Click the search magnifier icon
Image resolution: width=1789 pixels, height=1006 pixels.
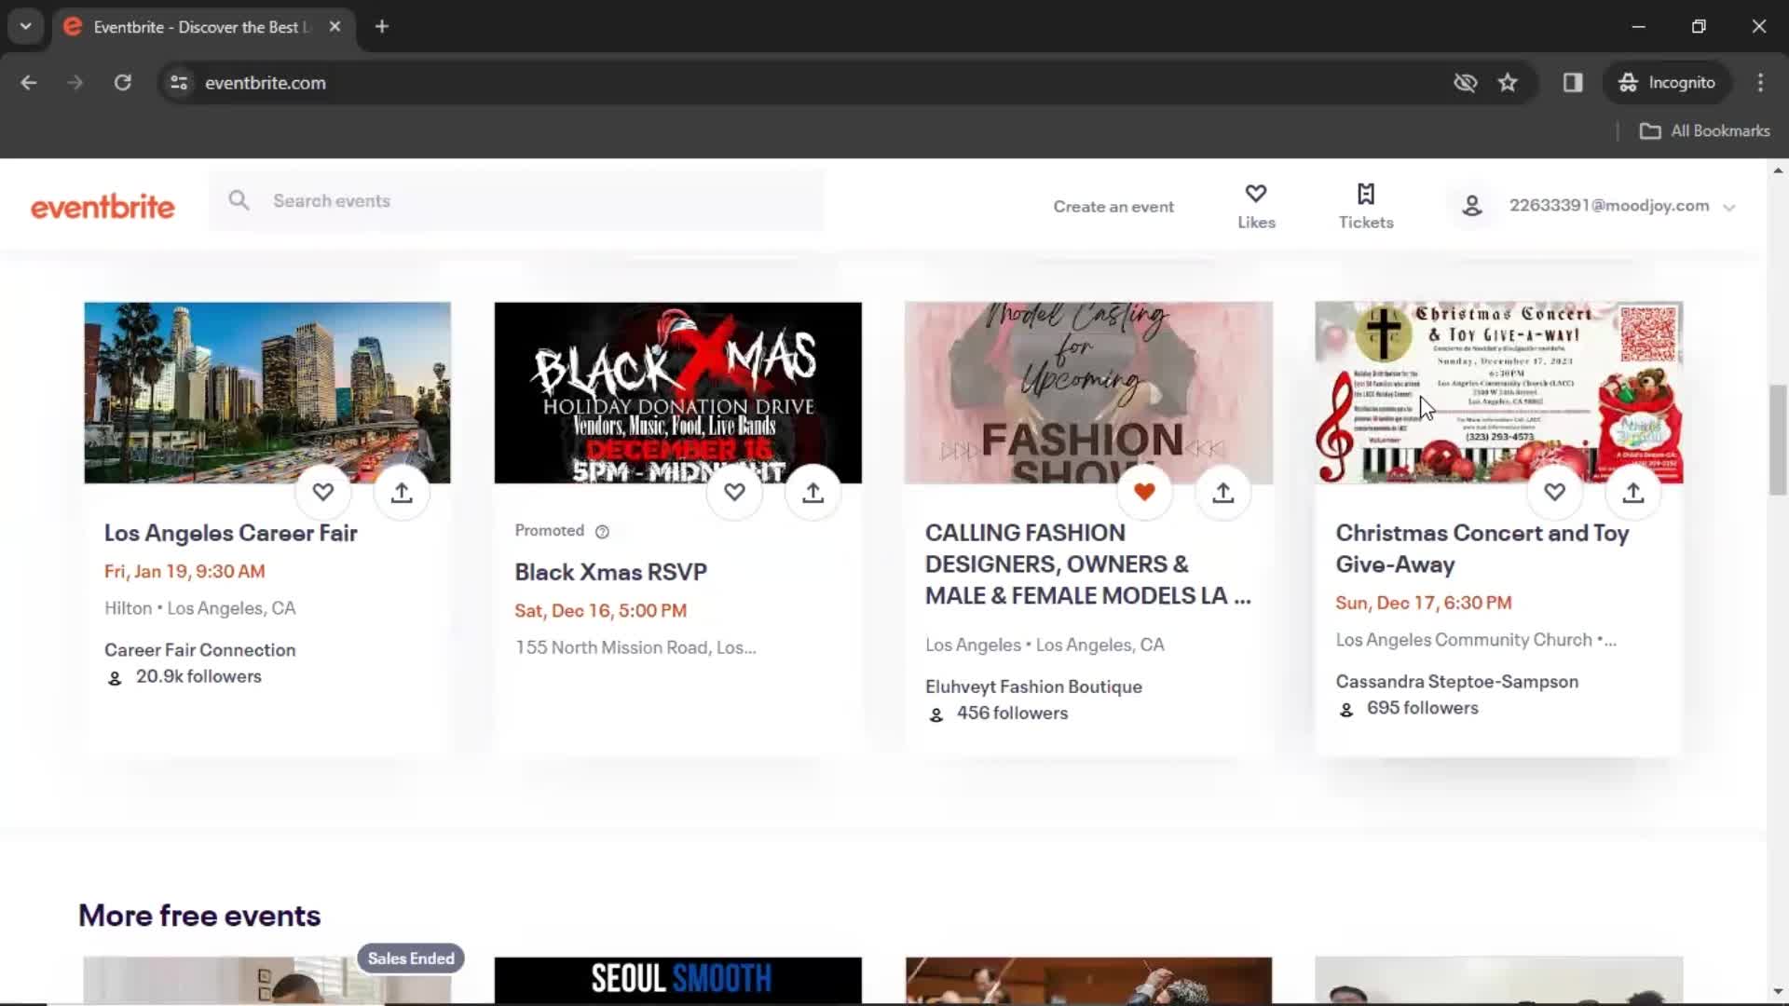pyautogui.click(x=239, y=200)
